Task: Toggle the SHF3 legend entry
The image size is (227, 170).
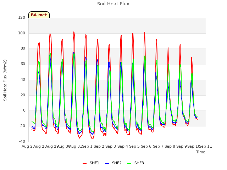Action: [x=135, y=163]
